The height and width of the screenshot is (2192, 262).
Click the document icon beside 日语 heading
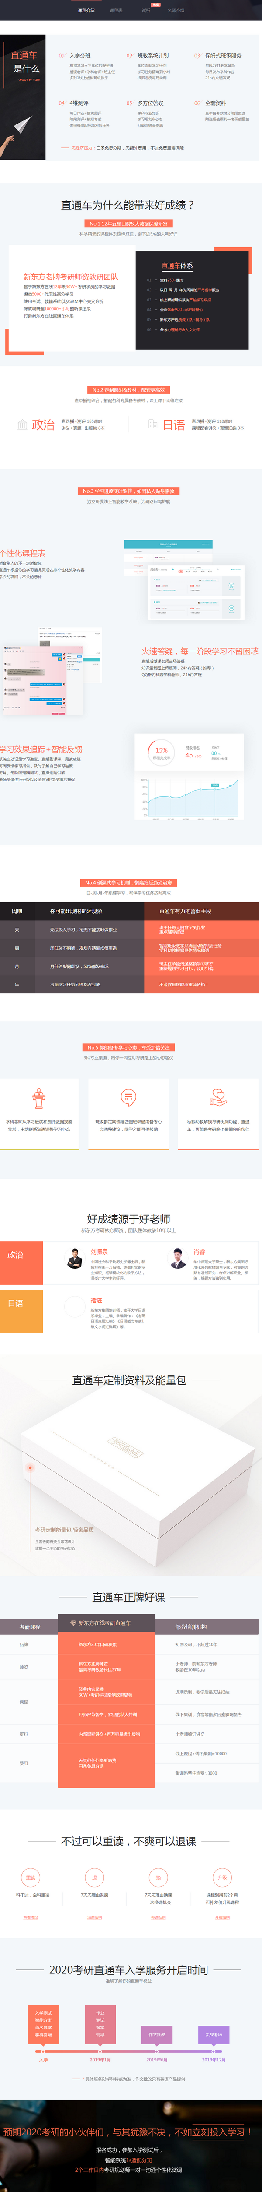[153, 424]
